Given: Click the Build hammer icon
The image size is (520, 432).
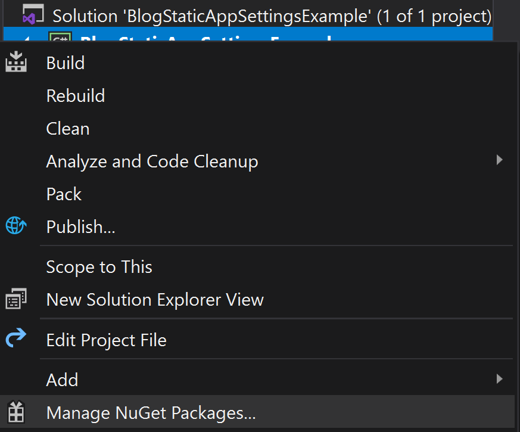Looking at the screenshot, I should [16, 62].
